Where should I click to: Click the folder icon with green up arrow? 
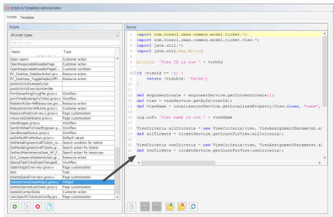170,206
